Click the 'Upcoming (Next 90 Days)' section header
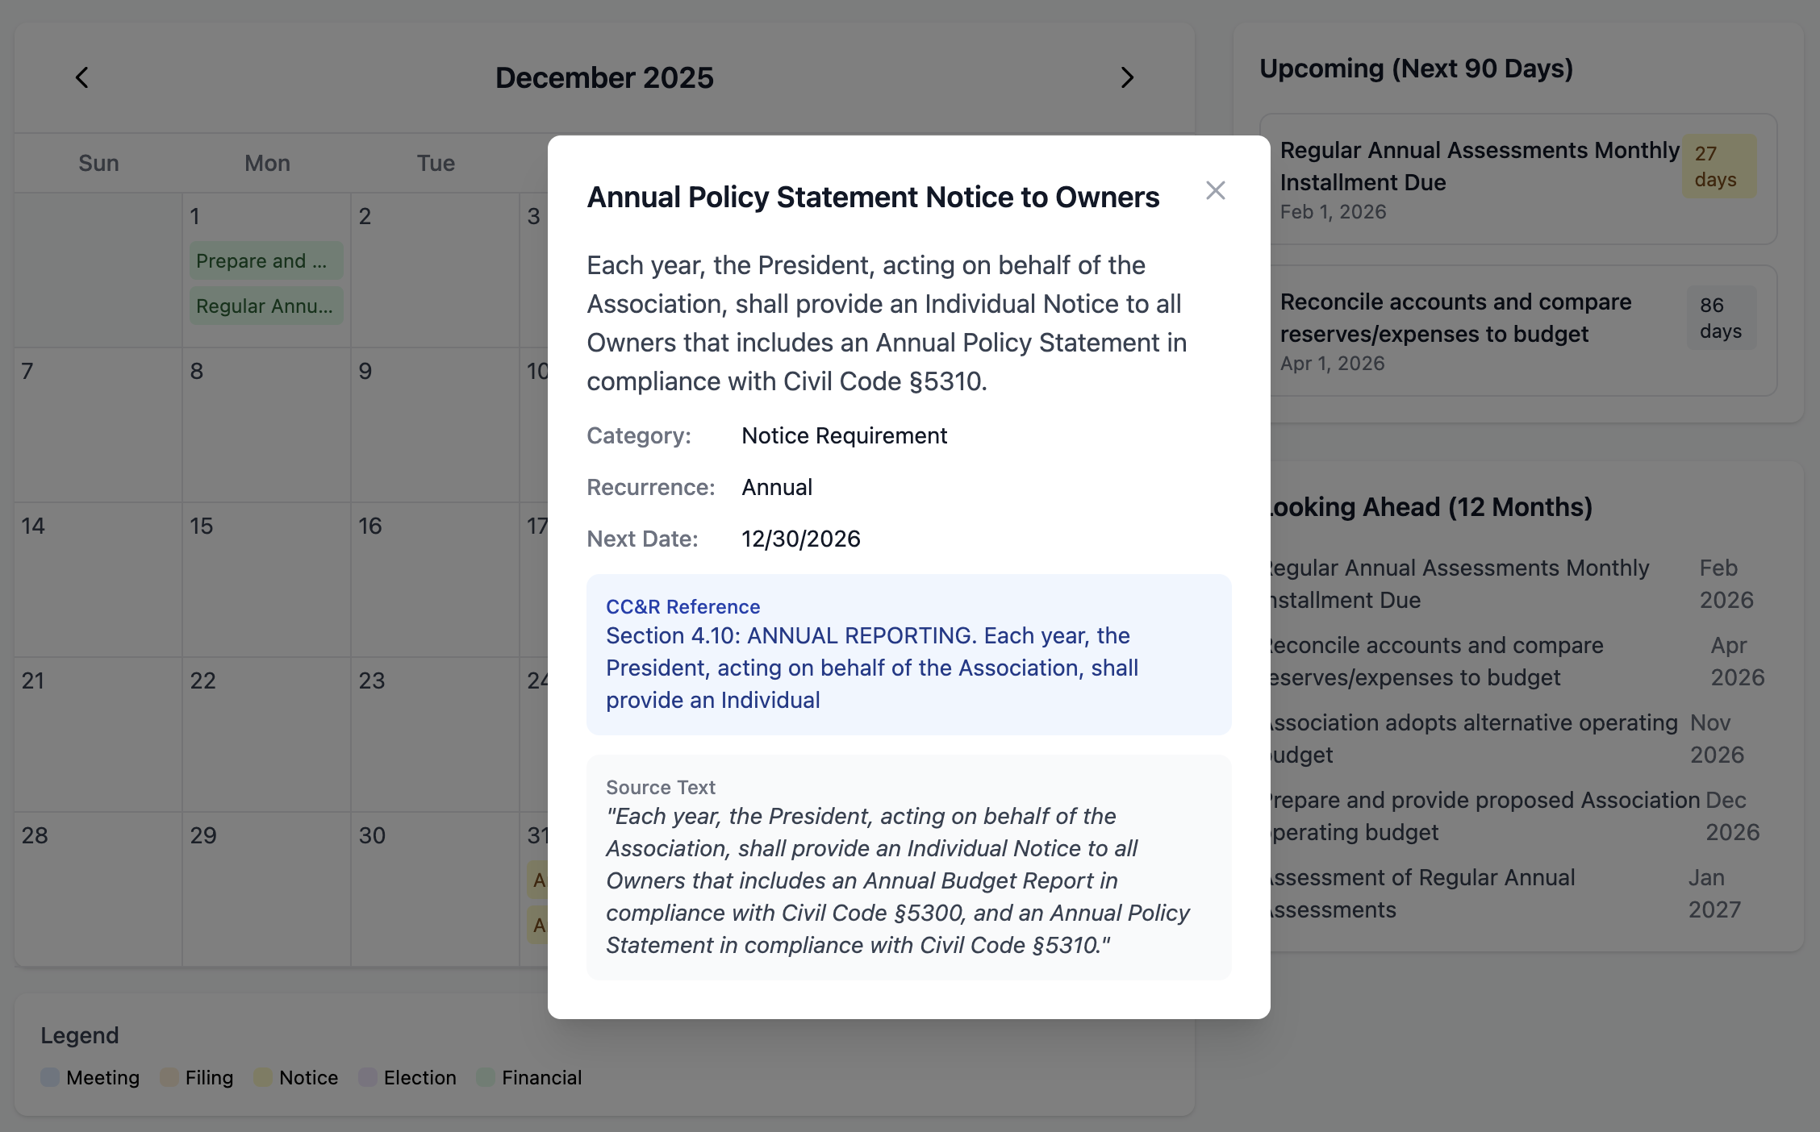This screenshot has width=1820, height=1132. [x=1416, y=69]
